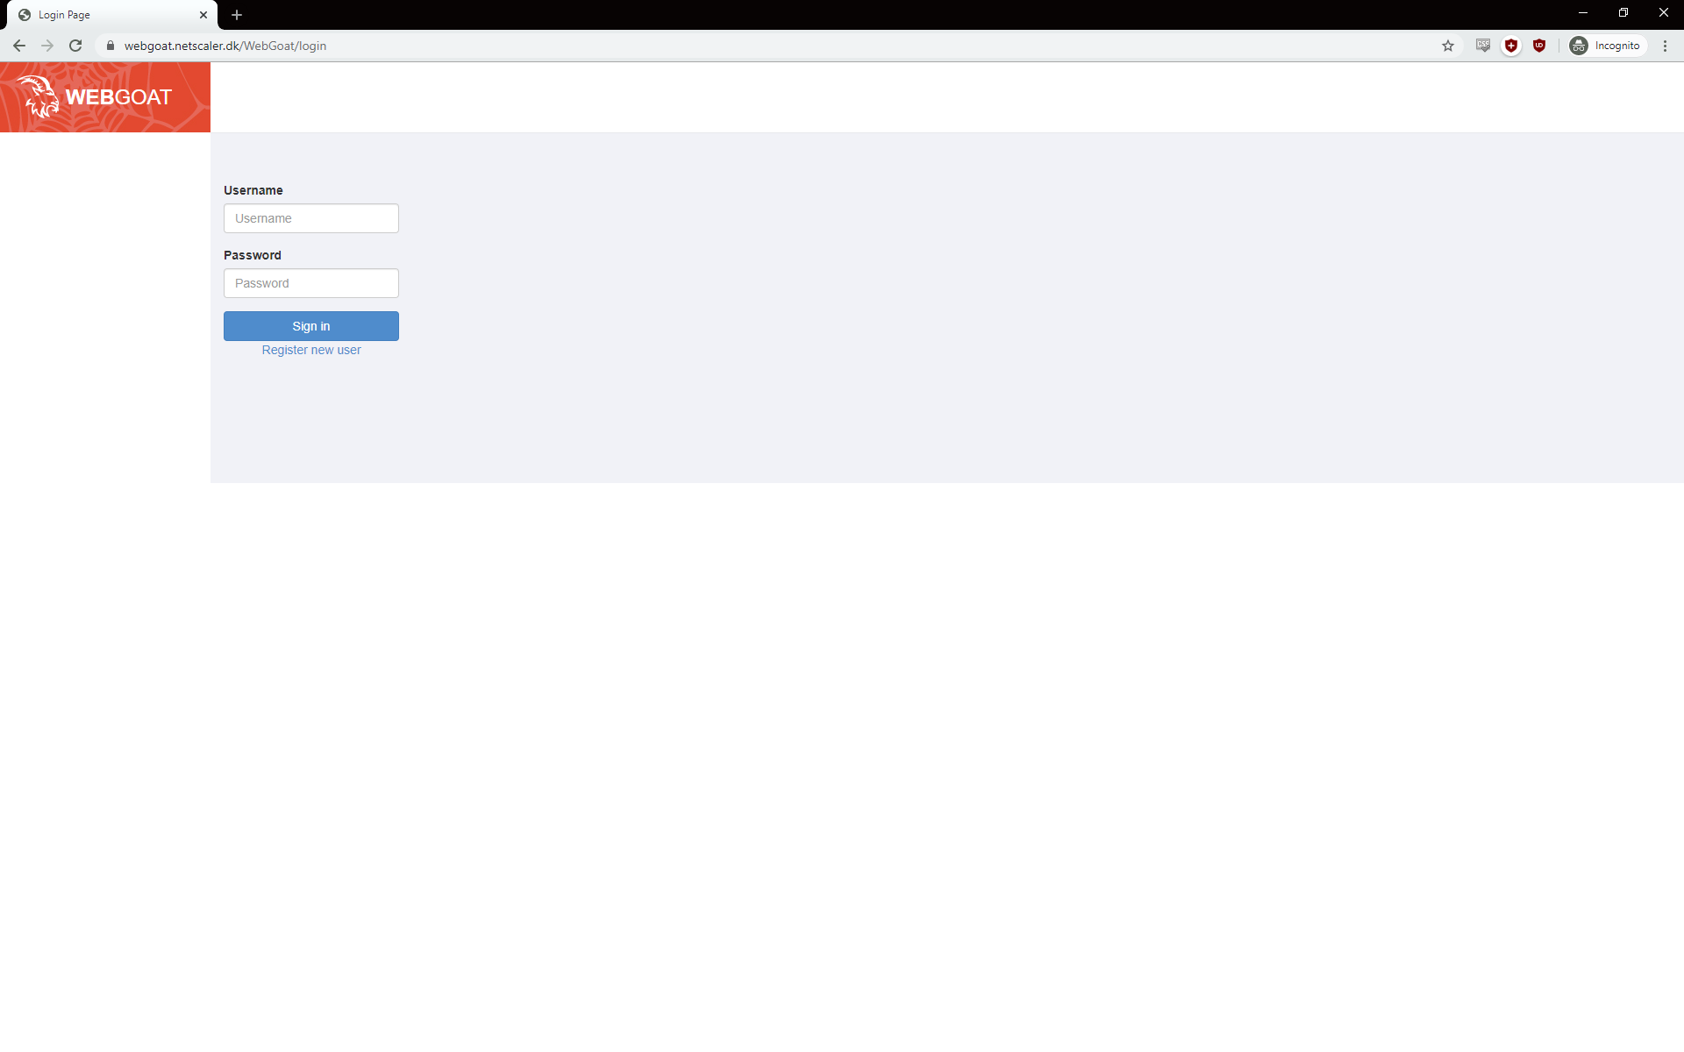The image size is (1684, 1052).
Task: Restore down the browser window
Action: pos(1623,12)
